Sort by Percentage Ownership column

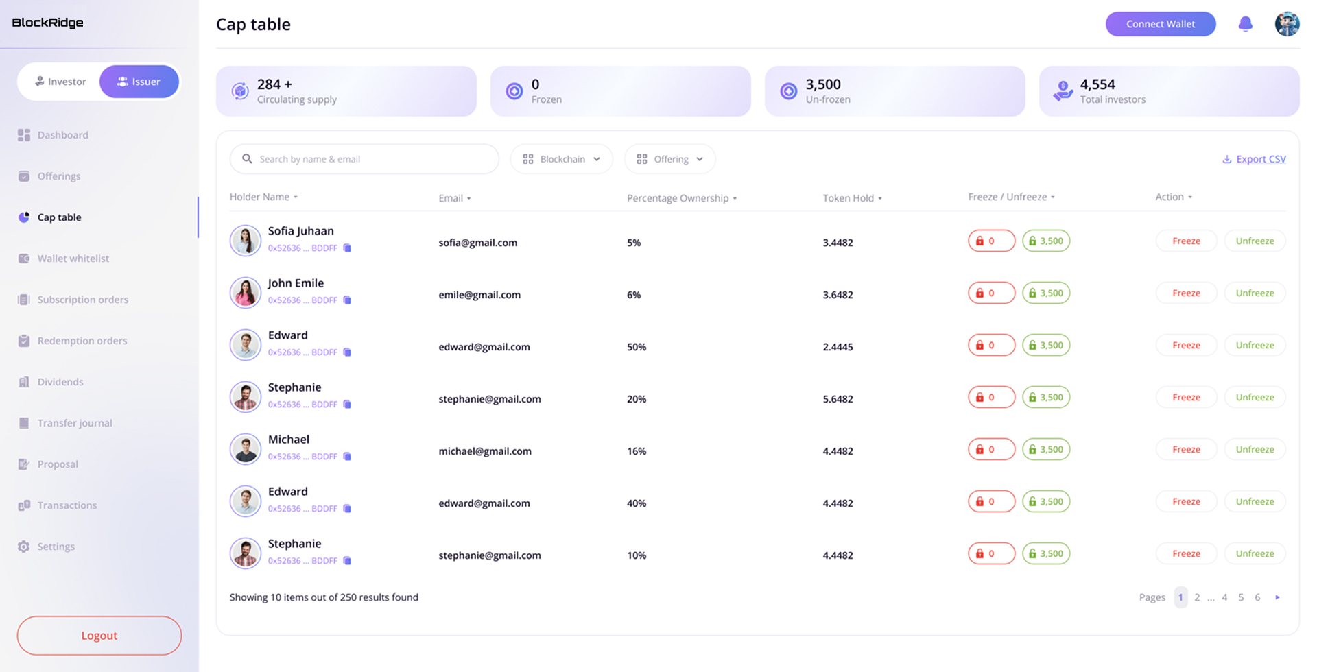tap(681, 198)
